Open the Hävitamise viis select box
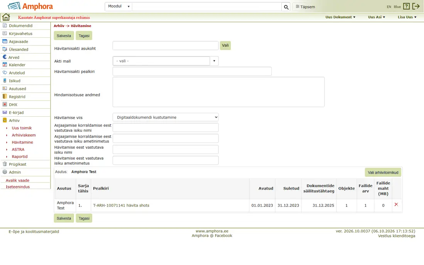This screenshot has height=265, width=424. tap(165, 117)
